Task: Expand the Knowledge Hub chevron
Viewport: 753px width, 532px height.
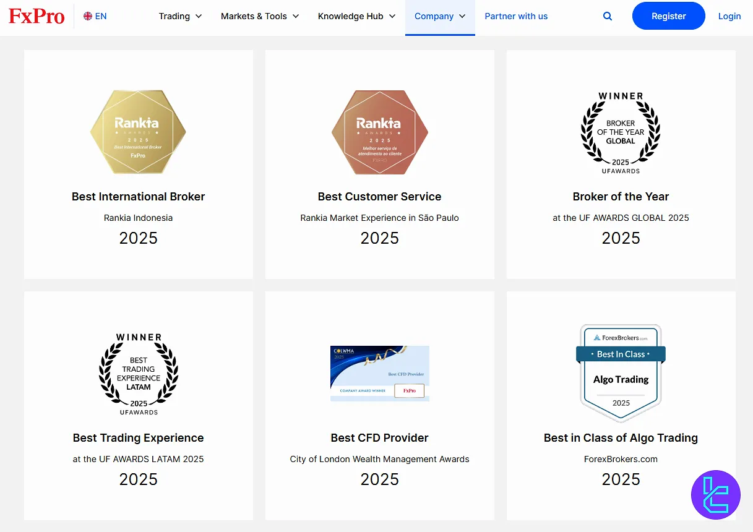Action: click(x=392, y=17)
